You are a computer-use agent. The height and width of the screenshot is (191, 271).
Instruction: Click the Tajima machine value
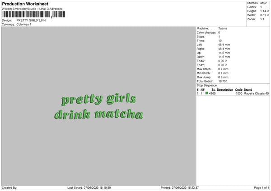tap(223, 28)
